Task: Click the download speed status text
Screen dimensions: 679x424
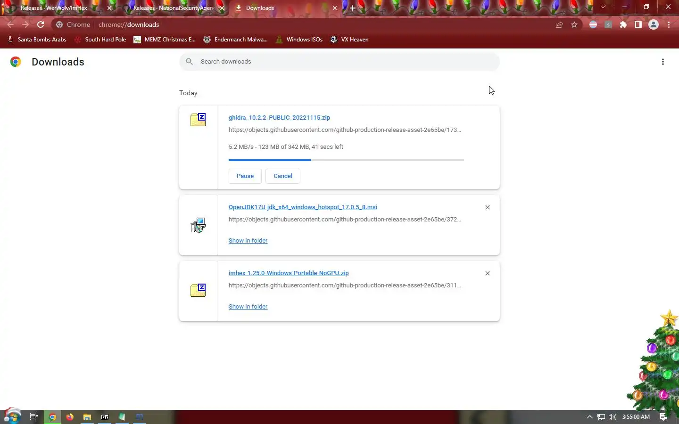Action: coord(286,147)
